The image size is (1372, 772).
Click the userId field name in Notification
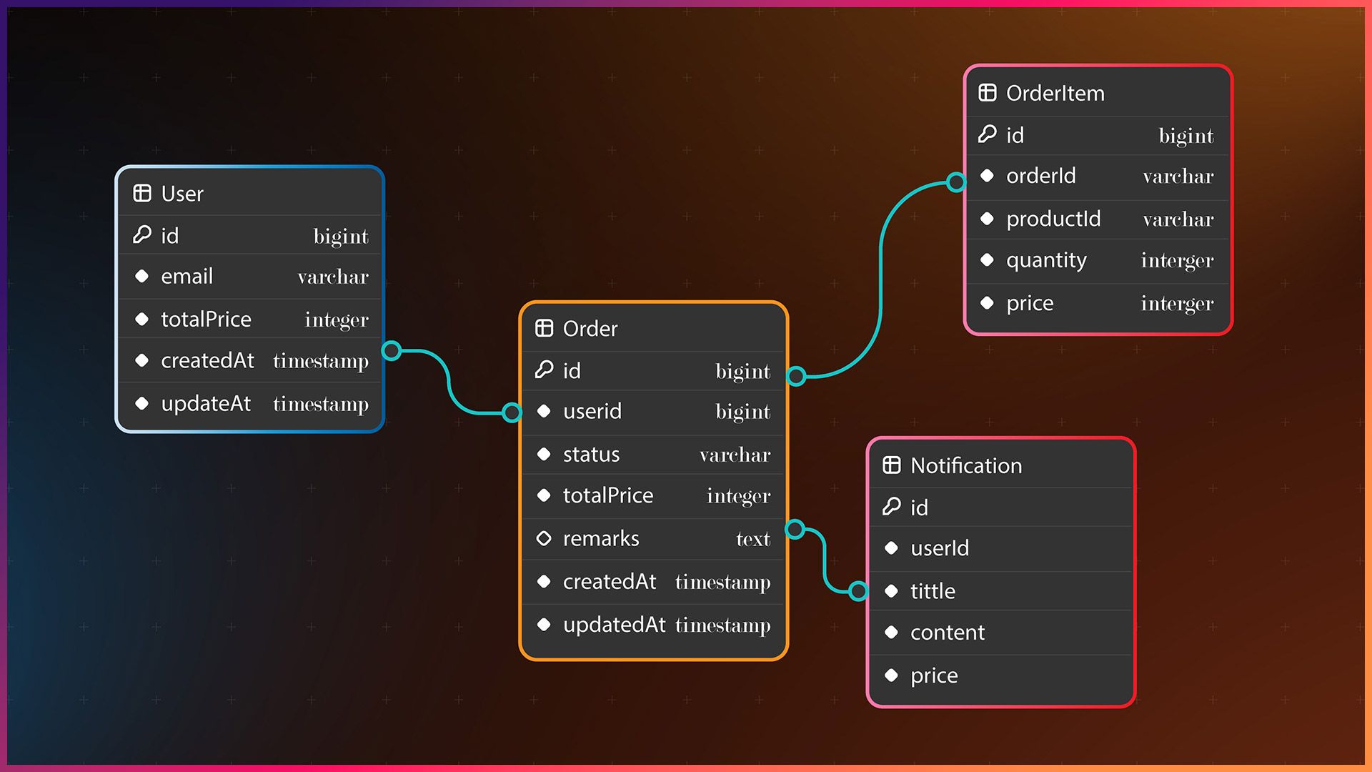click(940, 549)
